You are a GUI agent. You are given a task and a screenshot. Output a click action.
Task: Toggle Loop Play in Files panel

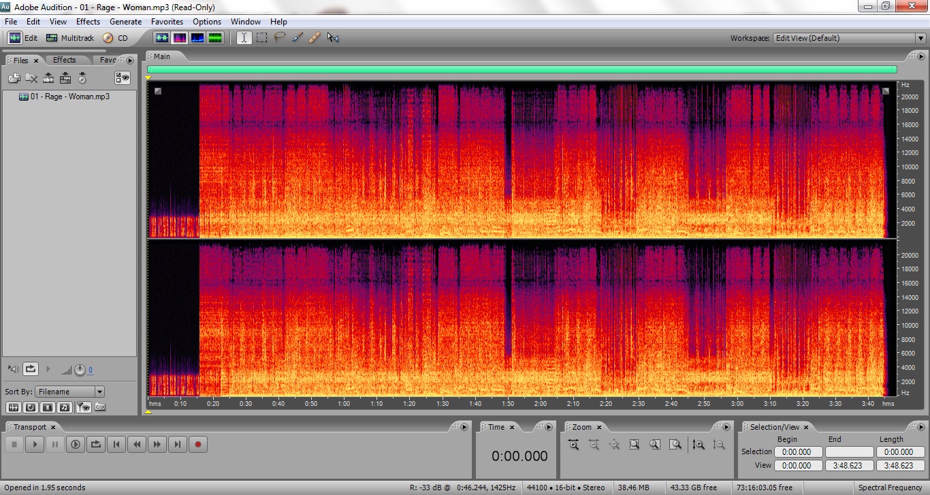pyautogui.click(x=31, y=369)
